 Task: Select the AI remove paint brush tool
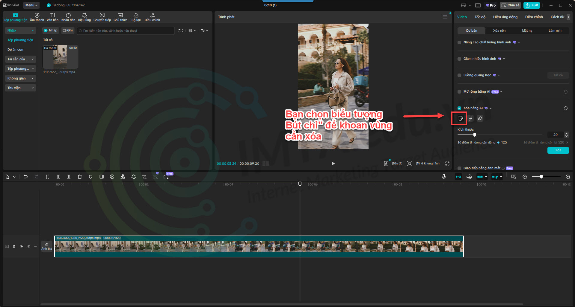point(470,119)
